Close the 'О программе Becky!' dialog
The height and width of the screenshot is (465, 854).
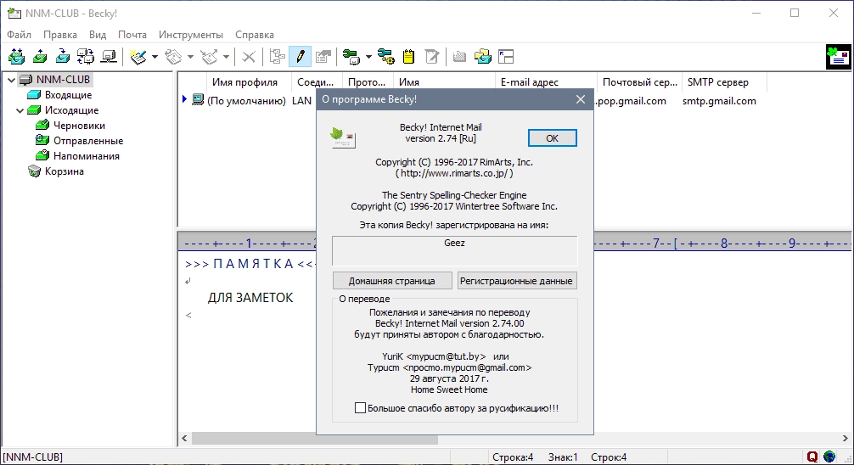[x=581, y=99]
